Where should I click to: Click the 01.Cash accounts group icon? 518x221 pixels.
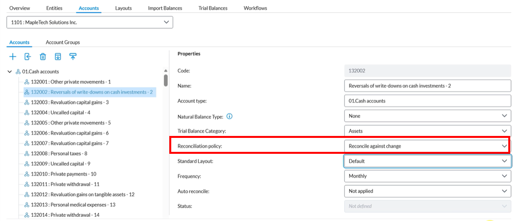point(18,72)
